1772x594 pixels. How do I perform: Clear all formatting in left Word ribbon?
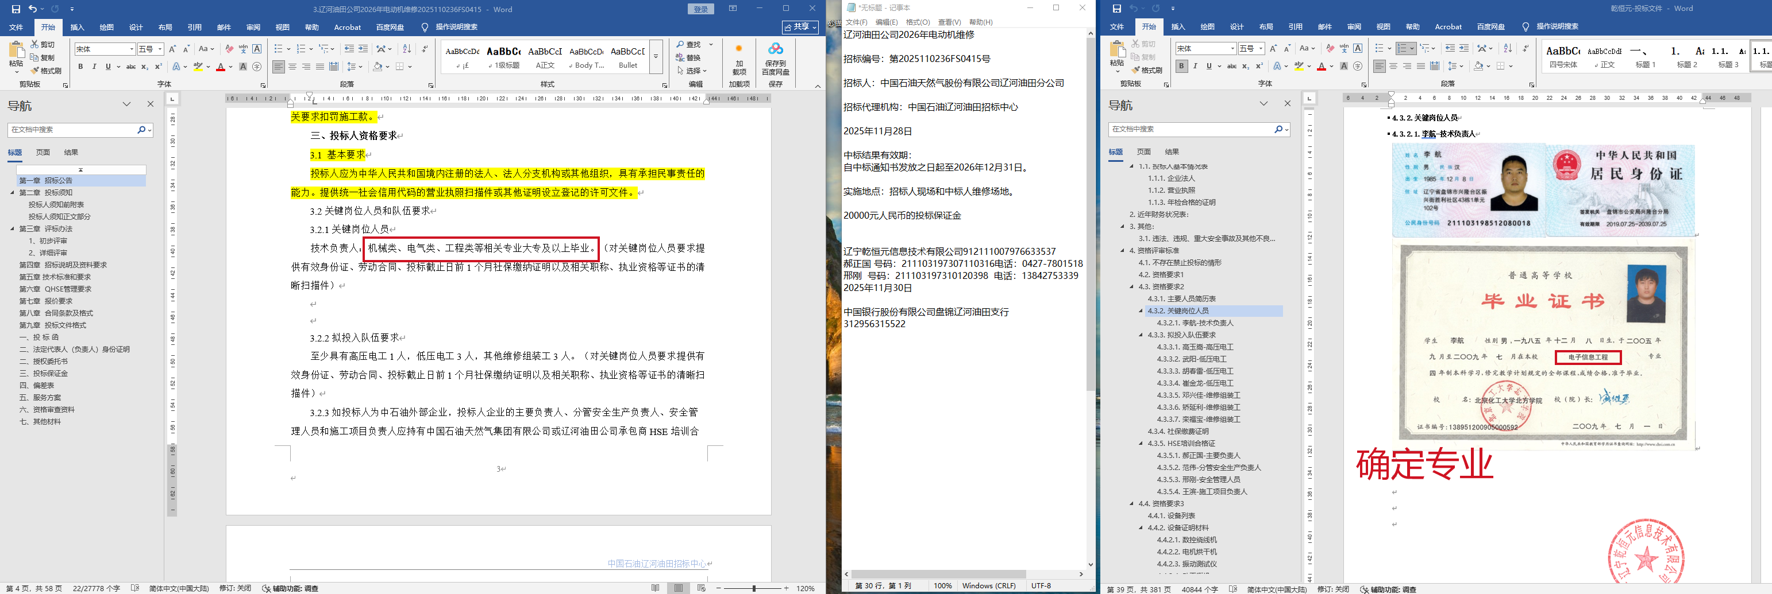point(229,49)
